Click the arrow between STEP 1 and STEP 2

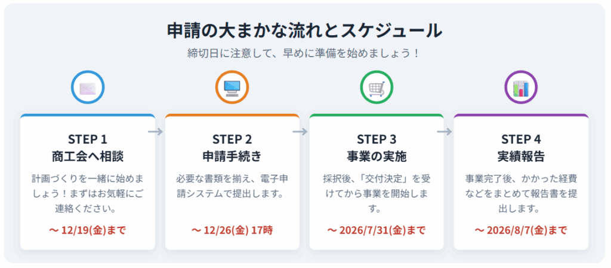[x=156, y=132]
